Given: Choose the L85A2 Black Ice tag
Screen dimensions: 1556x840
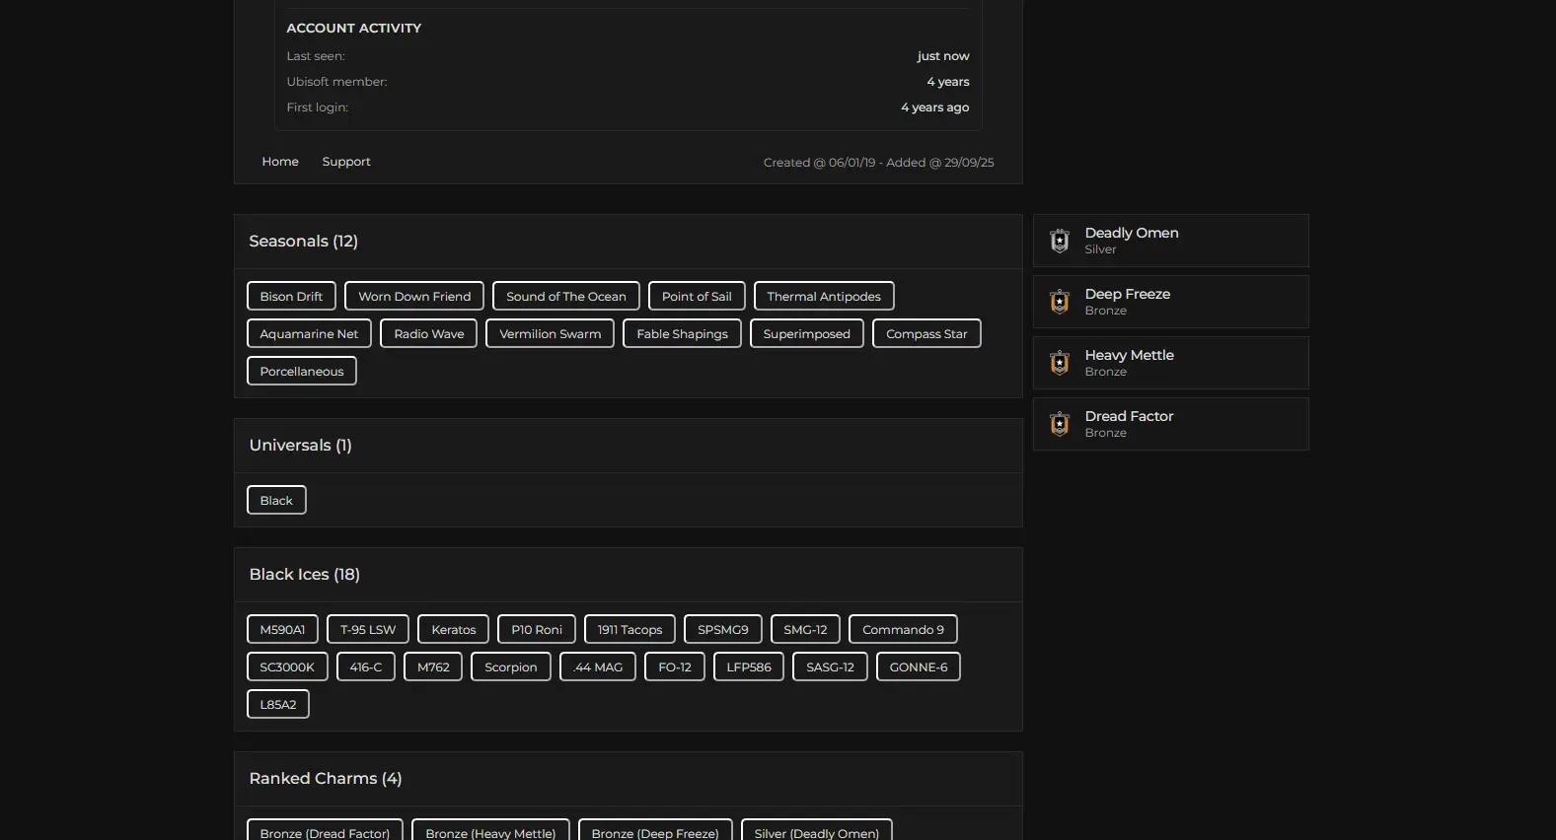Looking at the screenshot, I should [278, 705].
